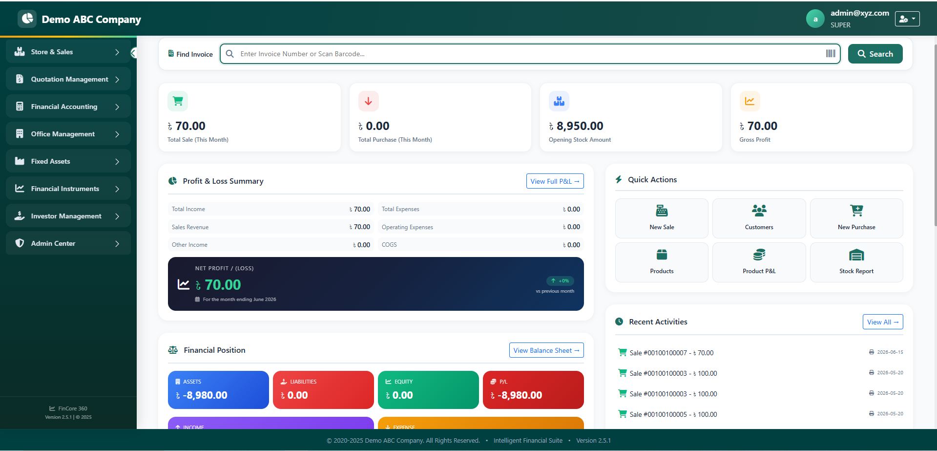Click View All recent activities

(883, 322)
